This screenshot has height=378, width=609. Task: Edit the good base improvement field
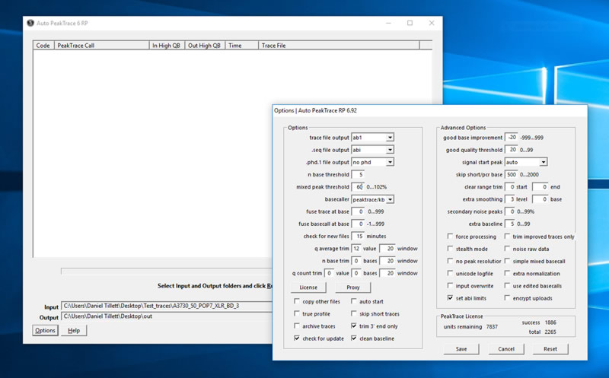point(511,138)
